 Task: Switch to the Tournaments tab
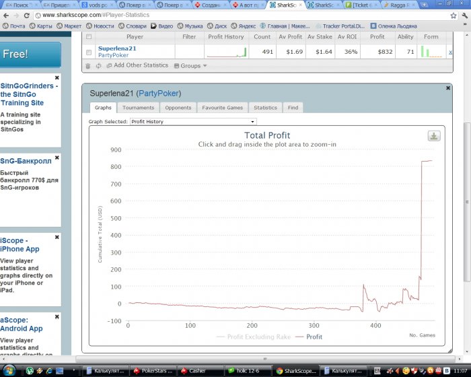point(138,108)
